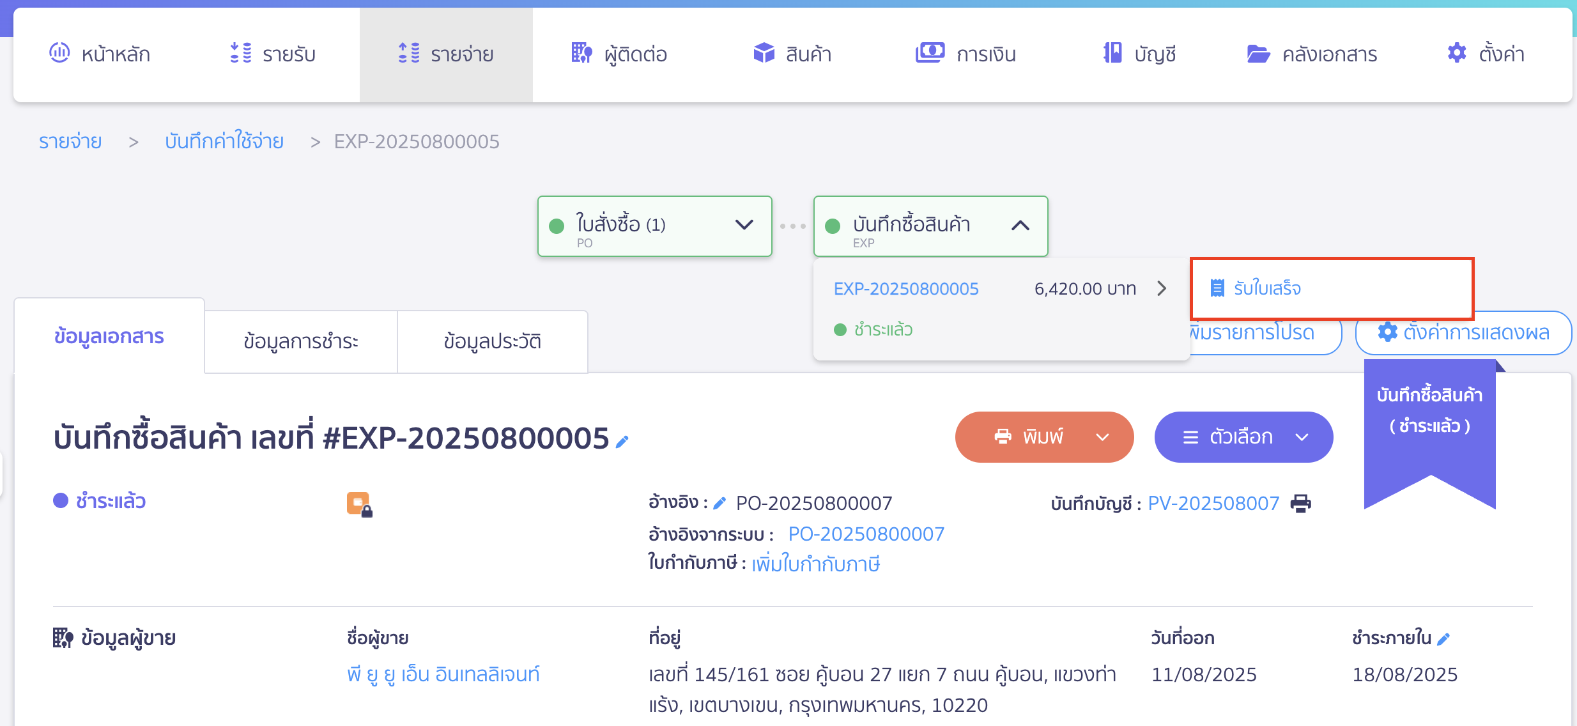
Task: Open the สินค้า products menu
Action: 792,54
